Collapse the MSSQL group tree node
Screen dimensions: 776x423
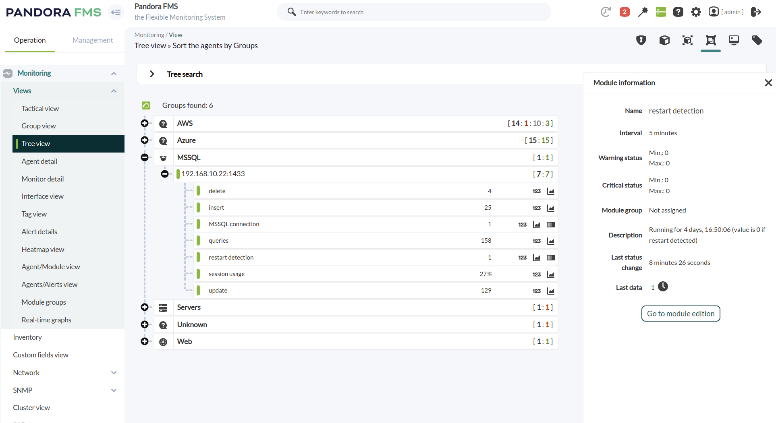[x=145, y=157]
